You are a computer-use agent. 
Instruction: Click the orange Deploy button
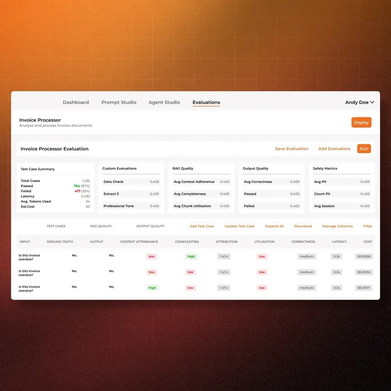click(x=361, y=122)
